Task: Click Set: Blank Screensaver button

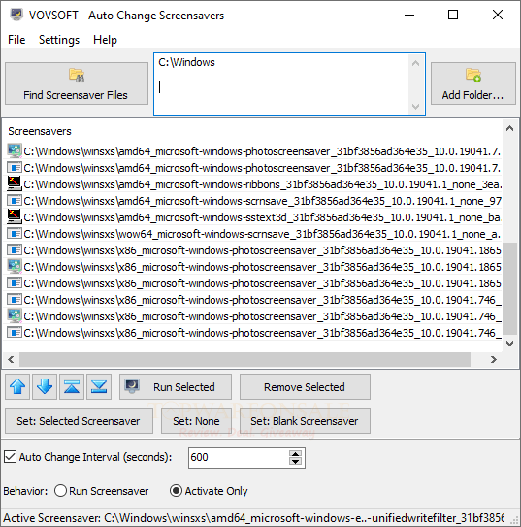Action: click(305, 421)
